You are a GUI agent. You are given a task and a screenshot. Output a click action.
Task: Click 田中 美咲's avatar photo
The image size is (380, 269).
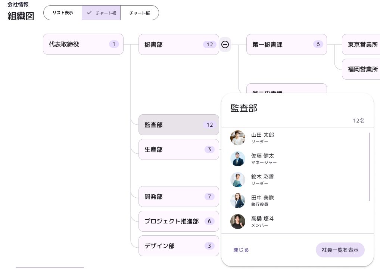pyautogui.click(x=237, y=201)
